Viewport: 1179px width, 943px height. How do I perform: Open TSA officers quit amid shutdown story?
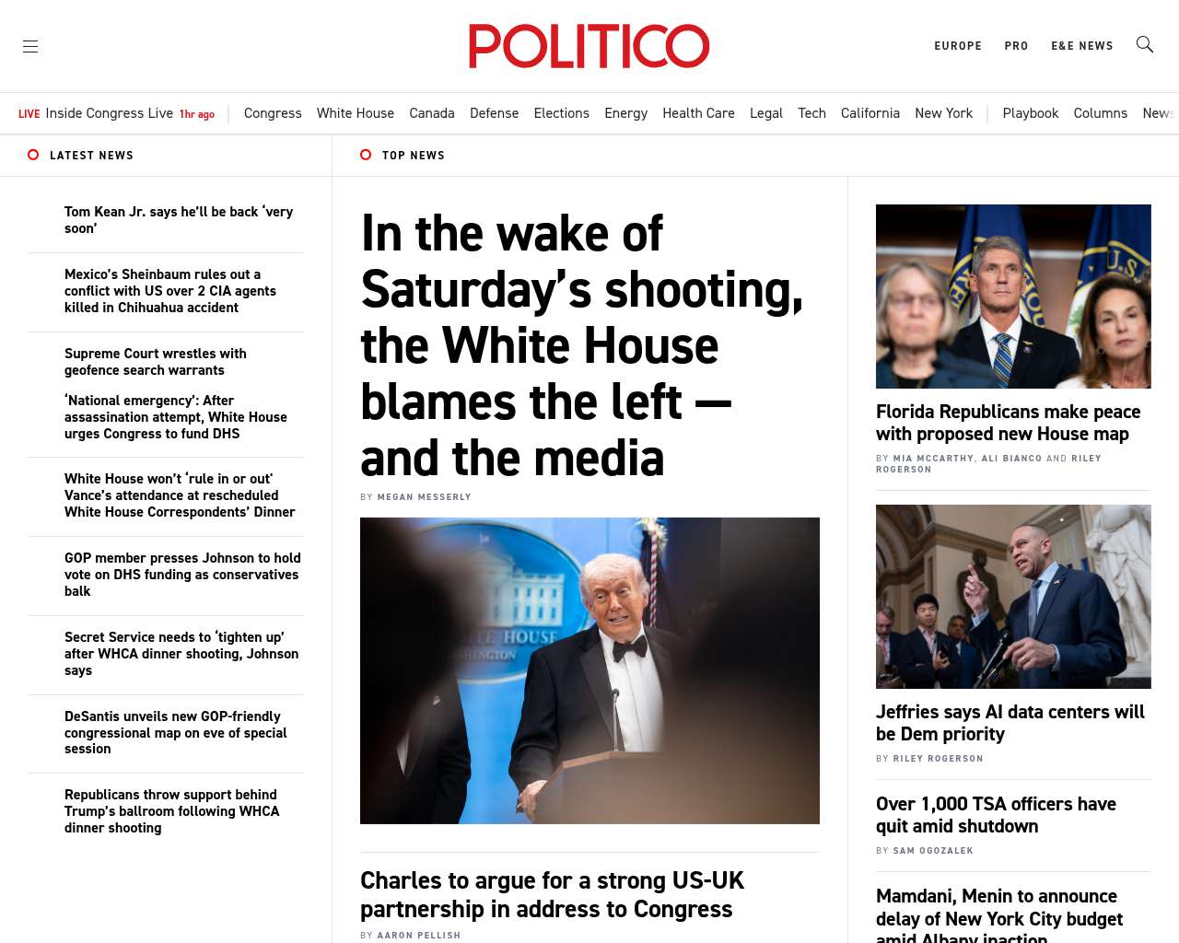click(996, 815)
